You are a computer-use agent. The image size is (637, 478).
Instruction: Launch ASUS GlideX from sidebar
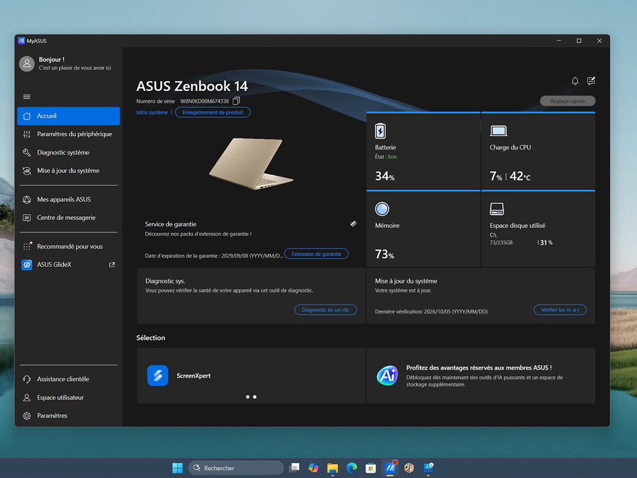point(68,264)
